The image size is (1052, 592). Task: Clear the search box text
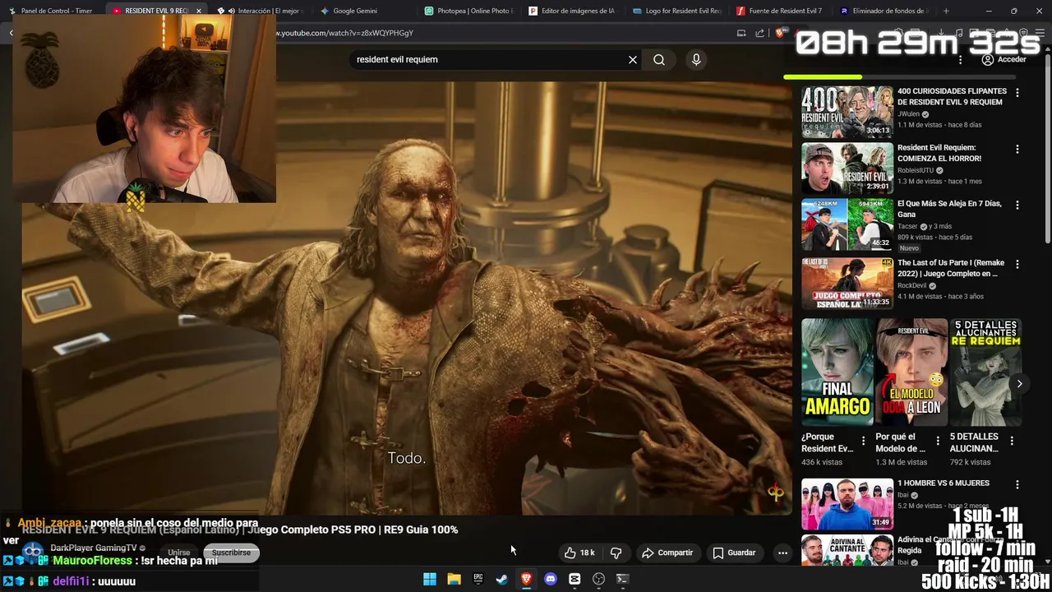click(x=633, y=59)
